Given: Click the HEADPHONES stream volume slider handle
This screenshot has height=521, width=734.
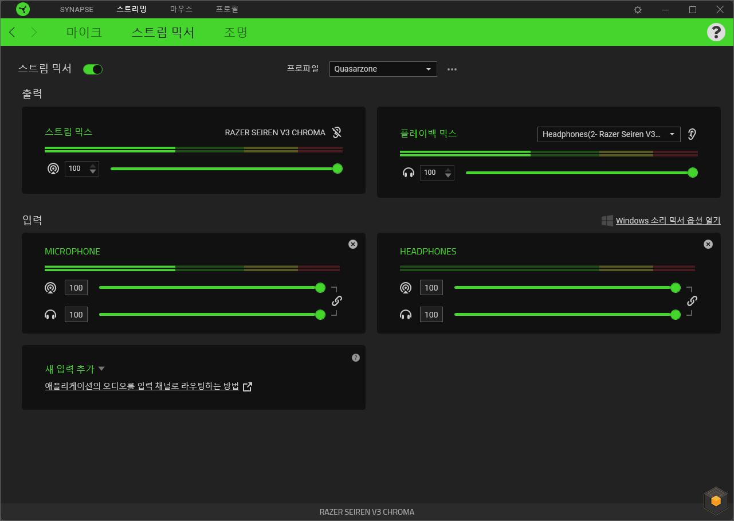Looking at the screenshot, I should (x=676, y=288).
